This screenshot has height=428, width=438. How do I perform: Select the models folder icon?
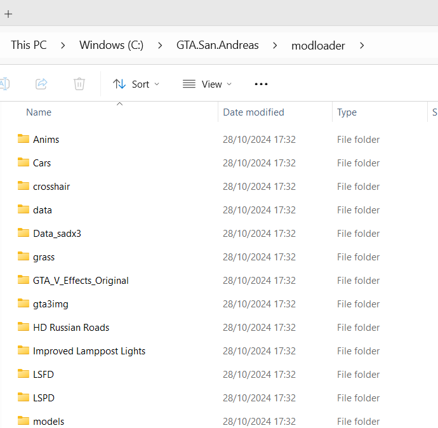[23, 420]
